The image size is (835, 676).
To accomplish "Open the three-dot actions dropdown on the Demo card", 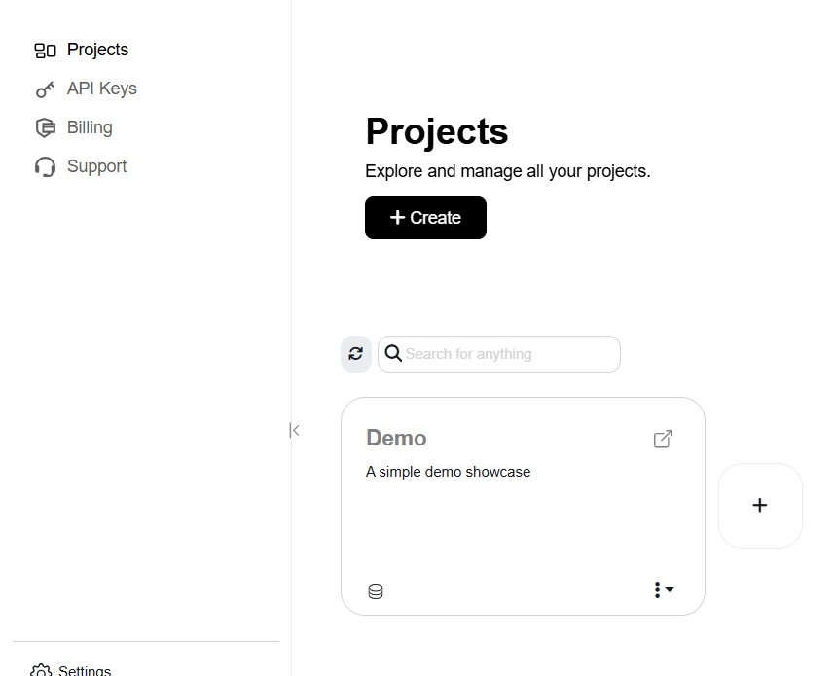I will pyautogui.click(x=658, y=589).
